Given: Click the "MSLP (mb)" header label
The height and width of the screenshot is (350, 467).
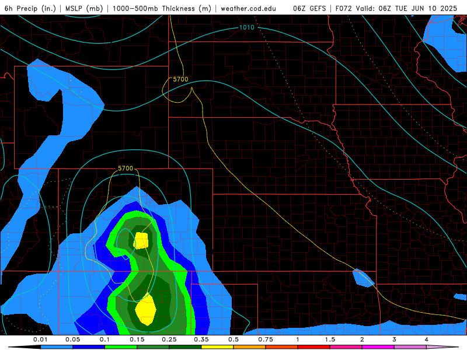Looking at the screenshot, I should coord(84,8).
